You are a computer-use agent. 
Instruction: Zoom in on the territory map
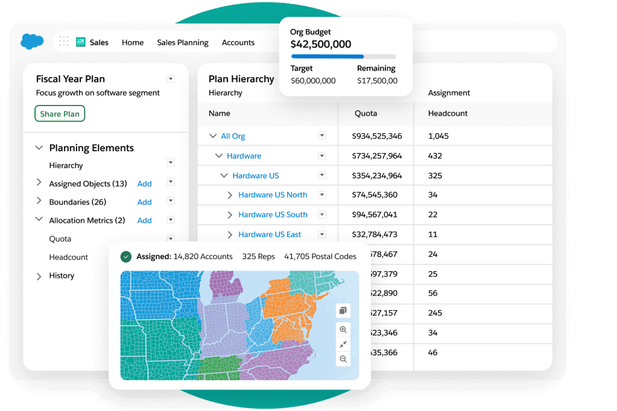click(x=343, y=330)
